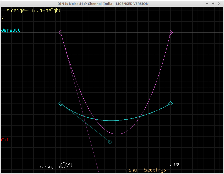The height and width of the screenshot is (174, 224).
Task: Click the range-width-height editor title
Action: click(36, 11)
